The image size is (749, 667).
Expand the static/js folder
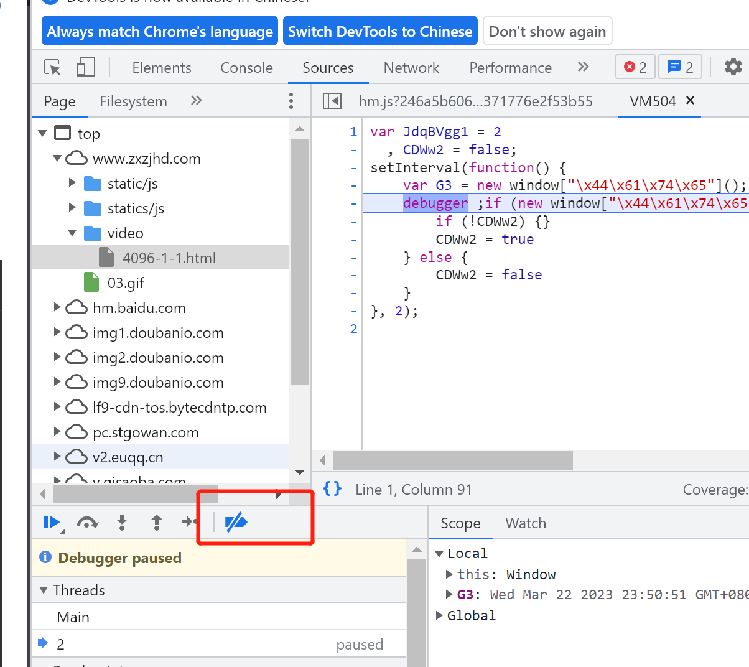pos(72,183)
